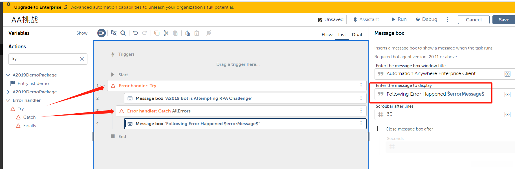Click the Run button

click(x=399, y=19)
